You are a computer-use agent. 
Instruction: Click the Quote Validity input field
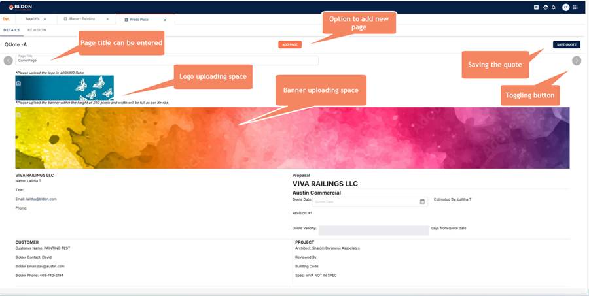tap(373, 231)
